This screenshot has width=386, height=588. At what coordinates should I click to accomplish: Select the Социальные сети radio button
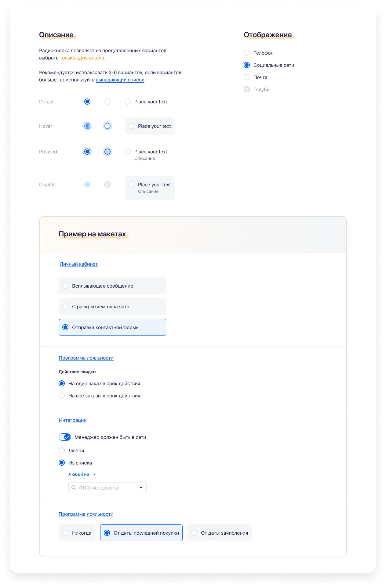click(x=247, y=65)
